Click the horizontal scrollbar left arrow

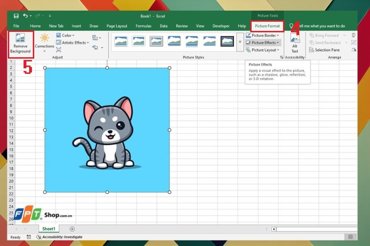point(274,229)
